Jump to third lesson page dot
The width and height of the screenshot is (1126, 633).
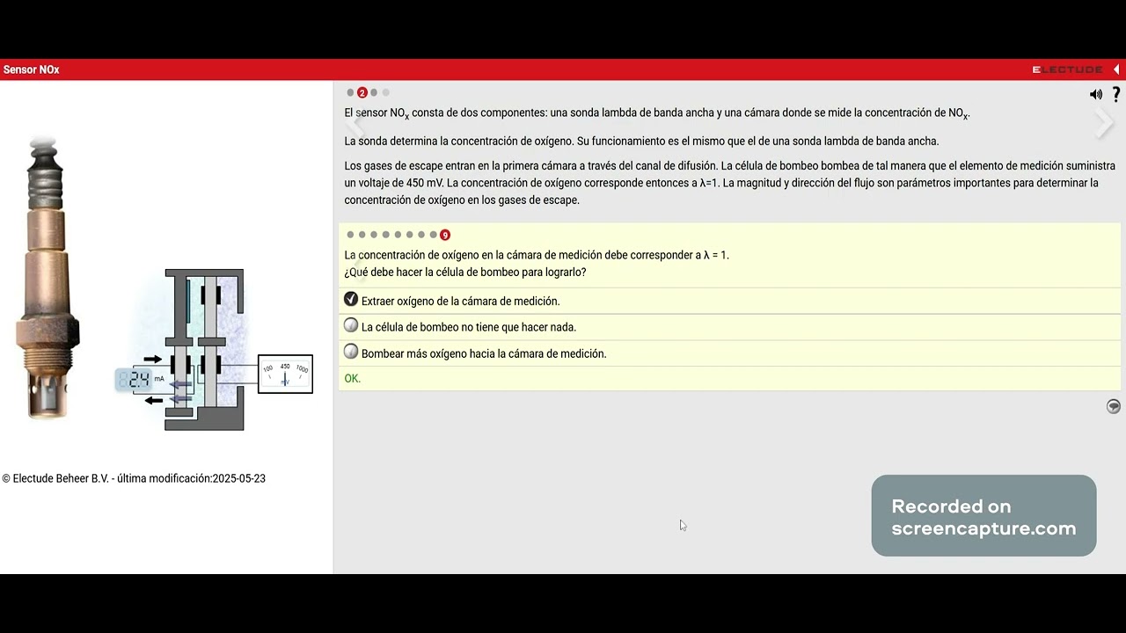point(374,92)
